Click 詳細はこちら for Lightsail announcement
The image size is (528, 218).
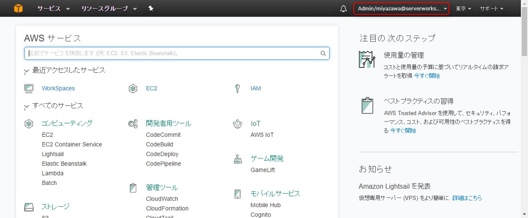467,198
